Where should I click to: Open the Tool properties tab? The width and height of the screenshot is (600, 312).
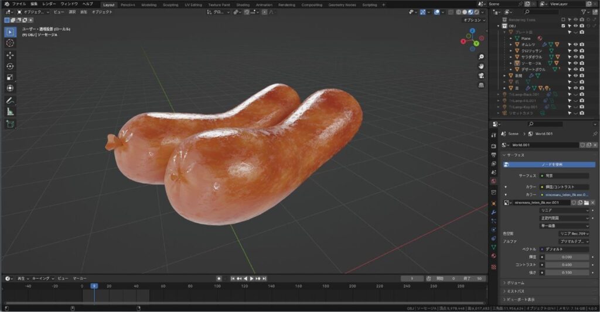click(493, 134)
